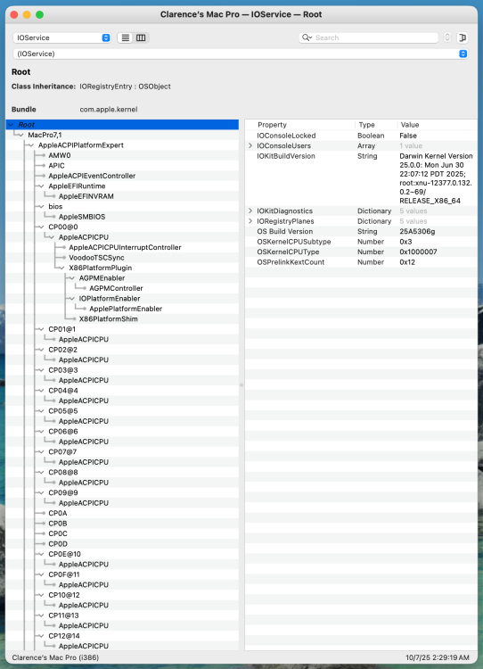483x669 pixels.
Task: Click the search result stepper arrows
Action: point(447,37)
